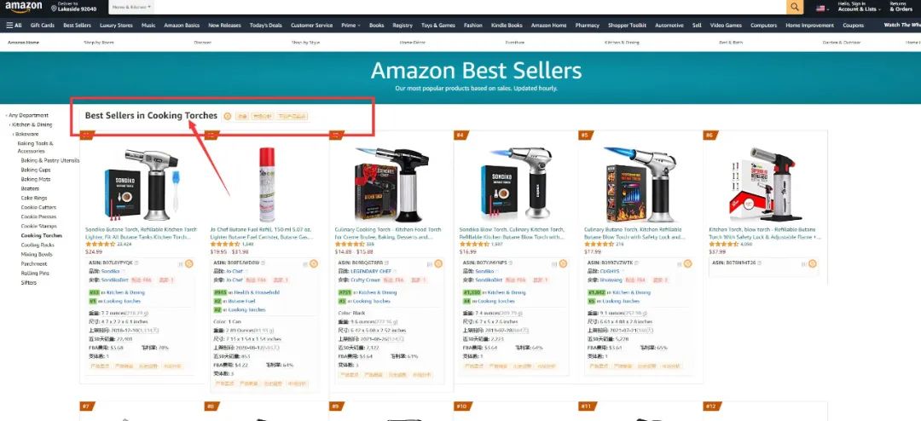Open the Prime dropdown in navigation bar

350,26
